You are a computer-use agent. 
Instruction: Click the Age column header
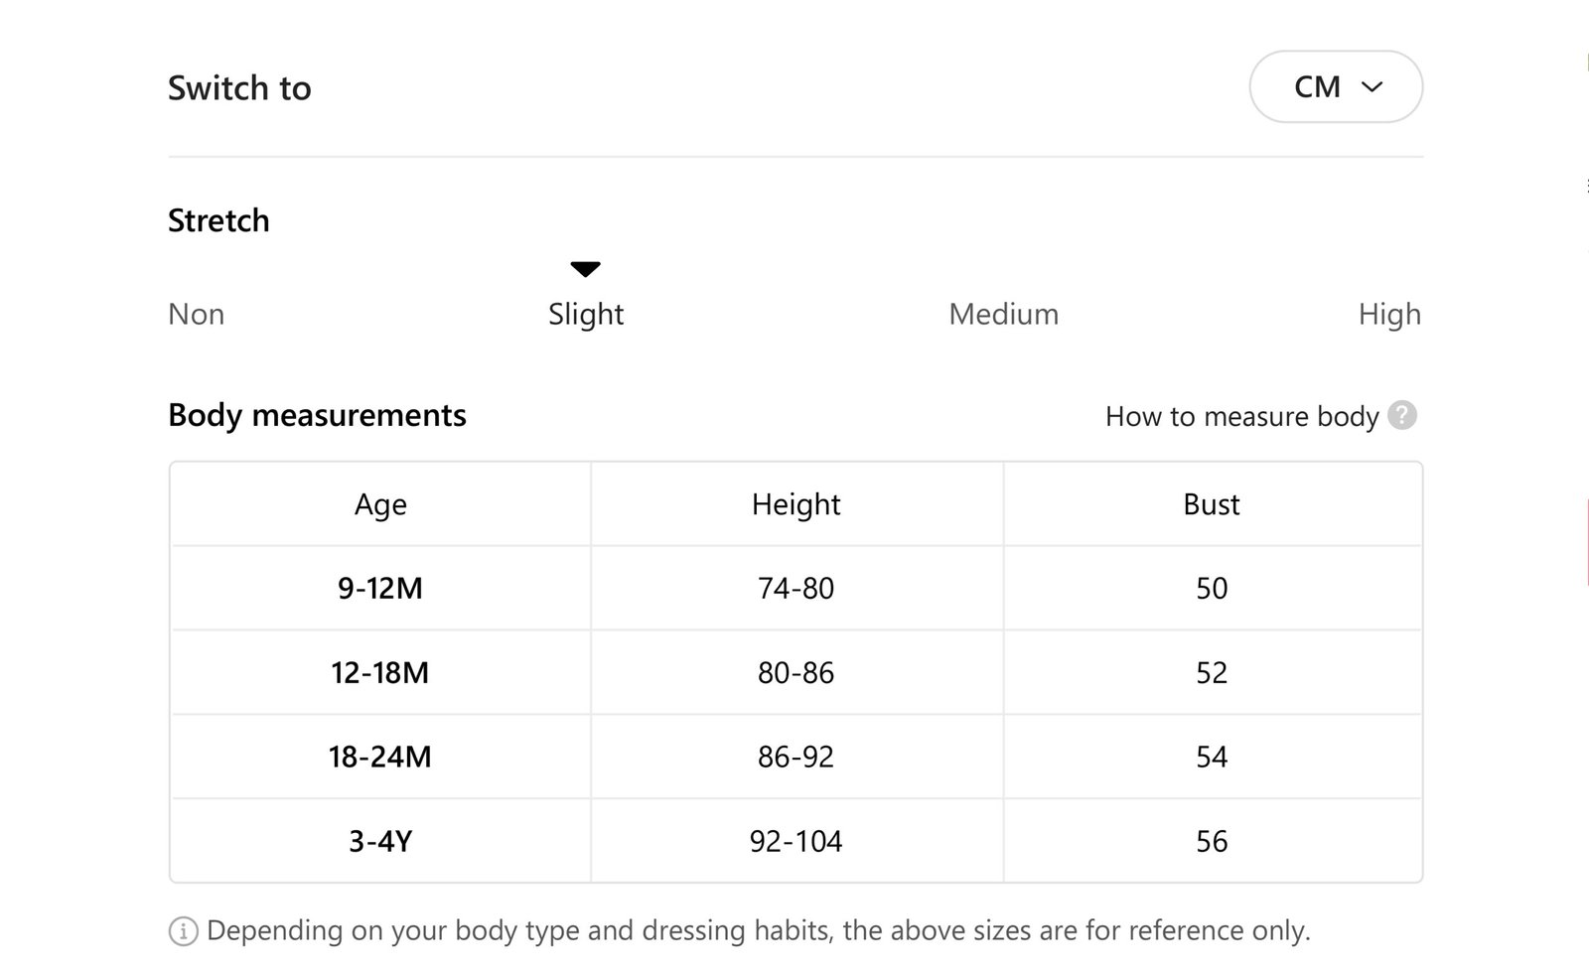380,504
